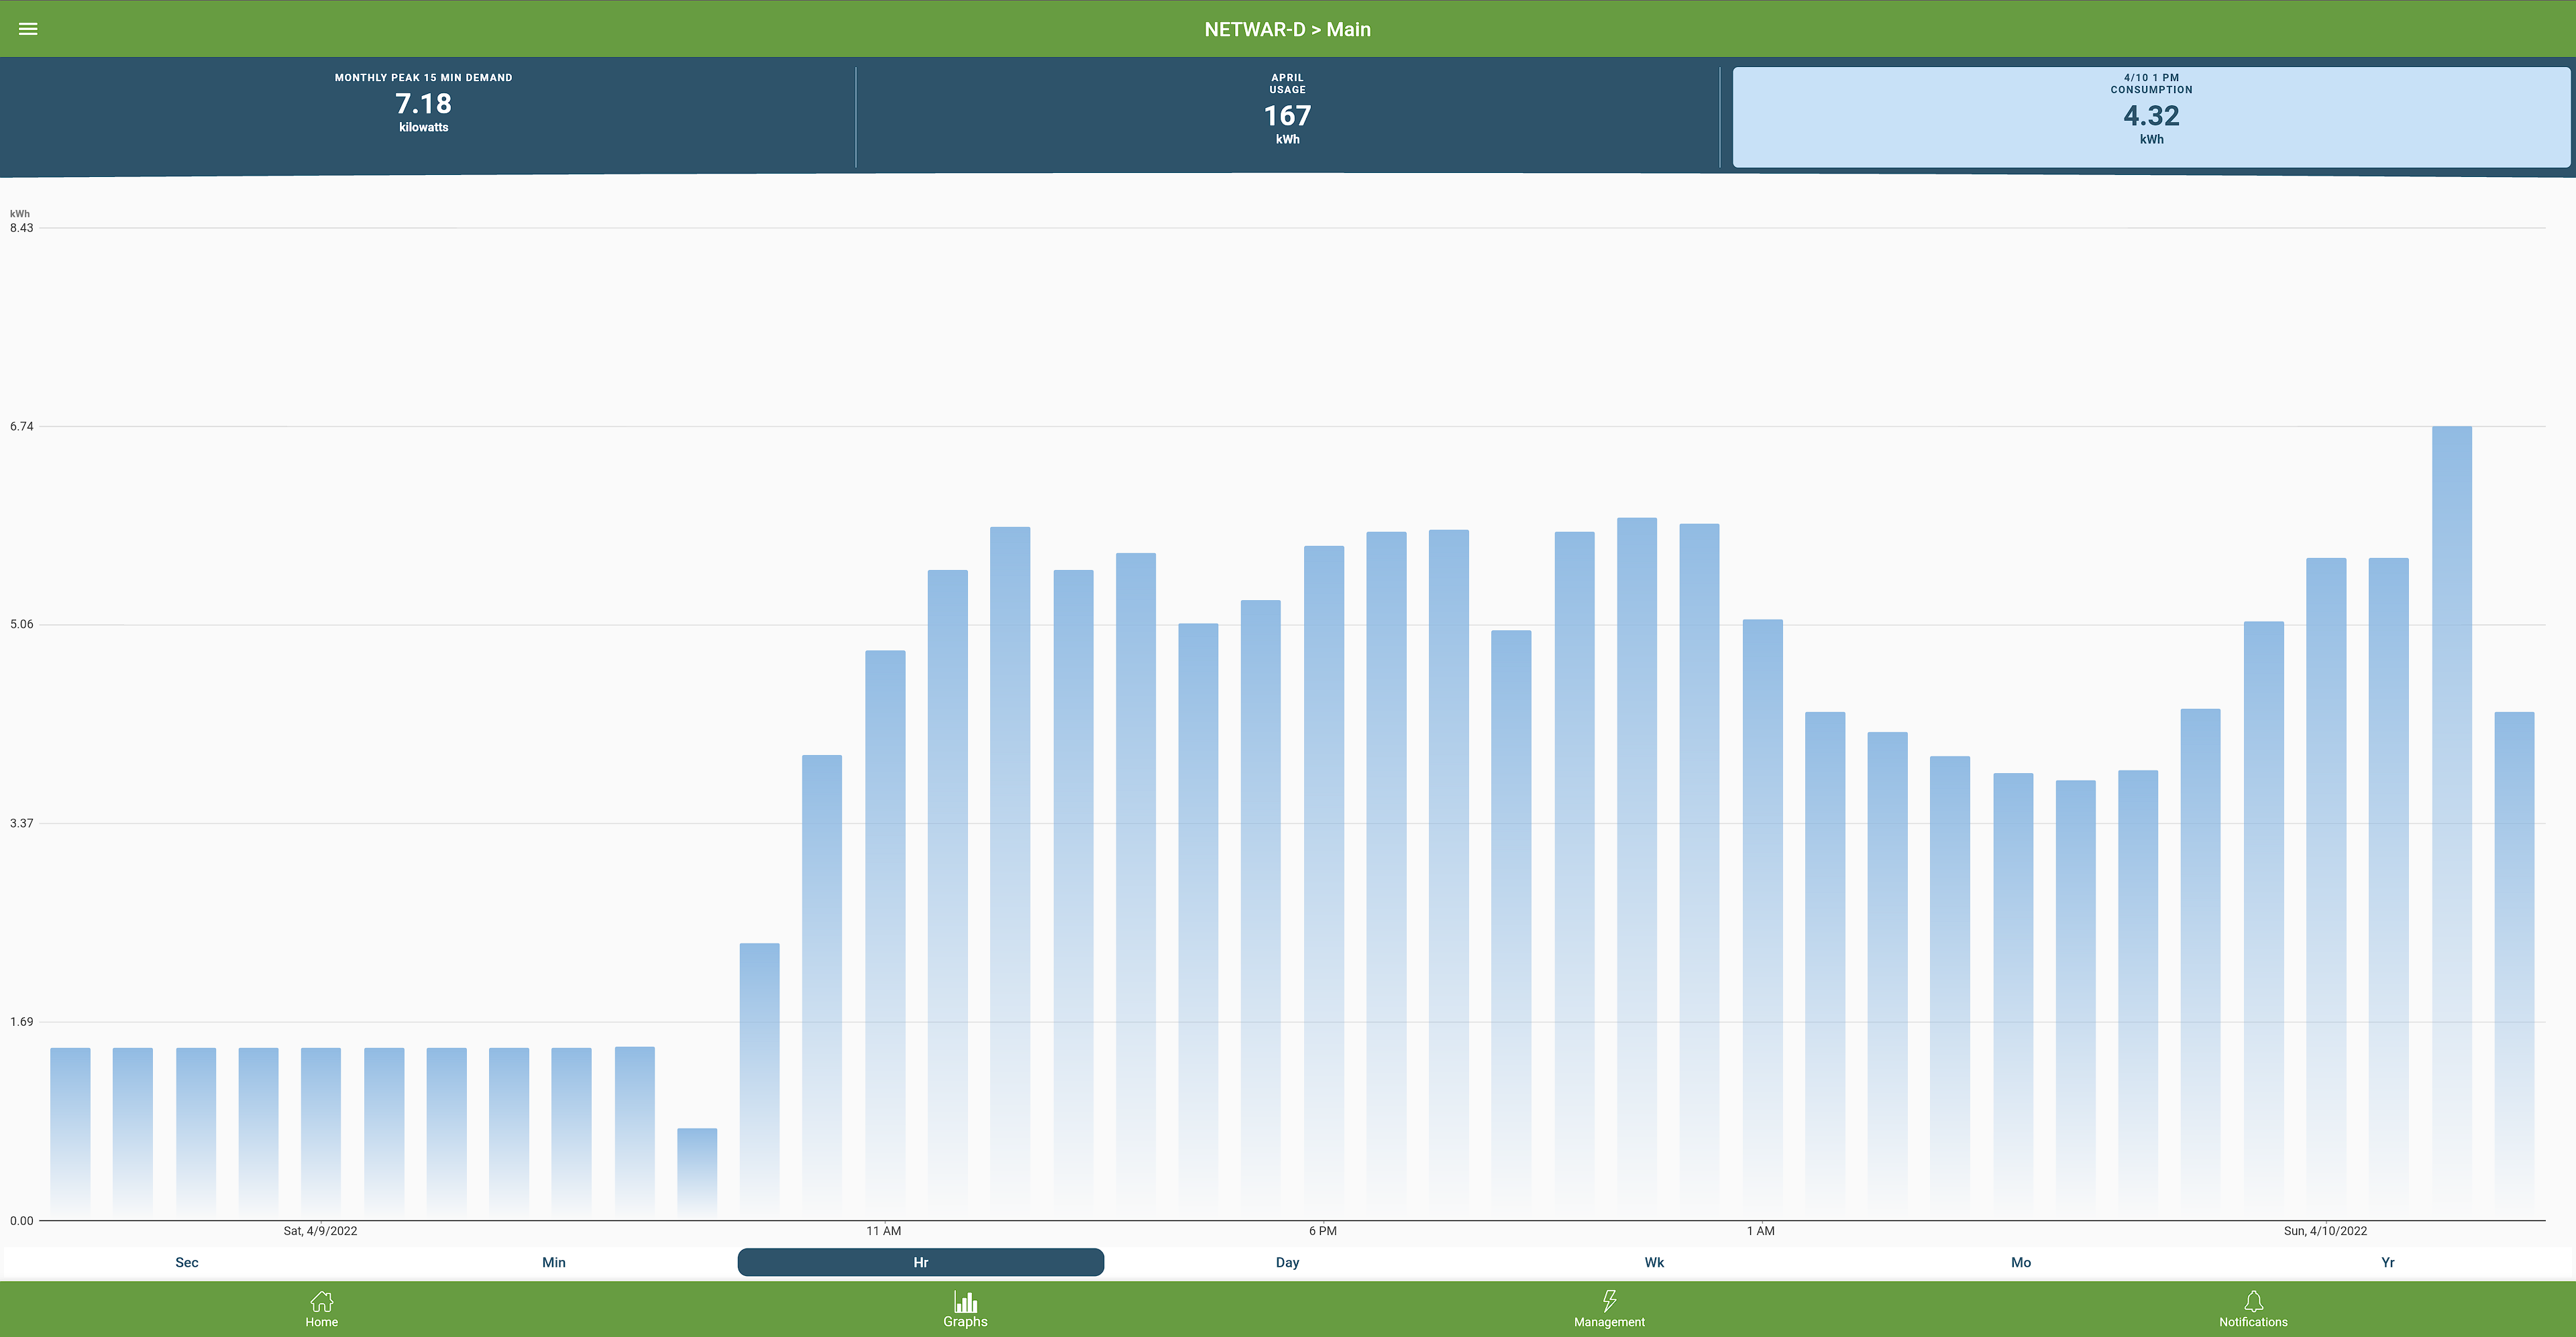
Task: Select the Wk interval tab
Action: click(x=1654, y=1262)
